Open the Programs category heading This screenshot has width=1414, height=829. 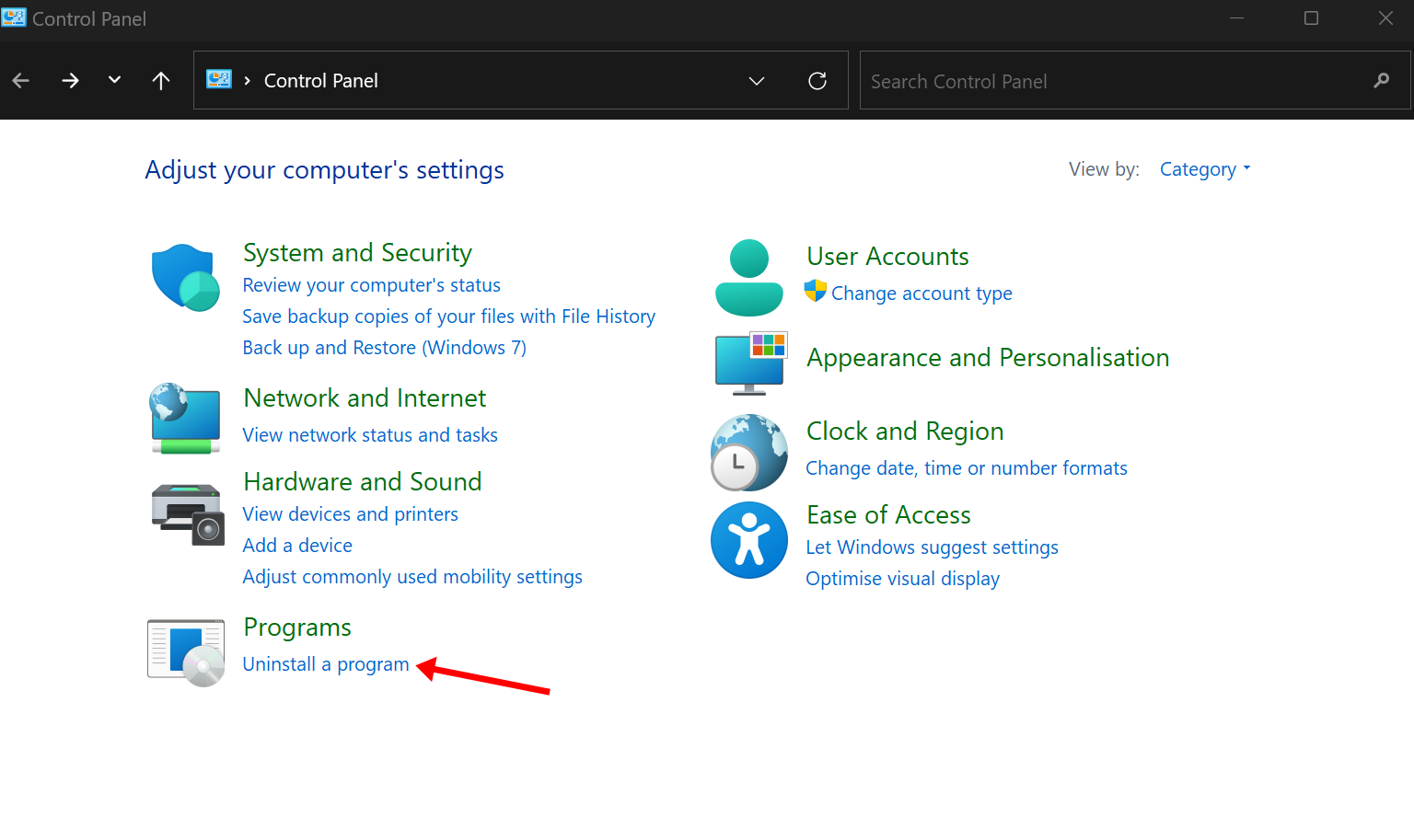(297, 628)
